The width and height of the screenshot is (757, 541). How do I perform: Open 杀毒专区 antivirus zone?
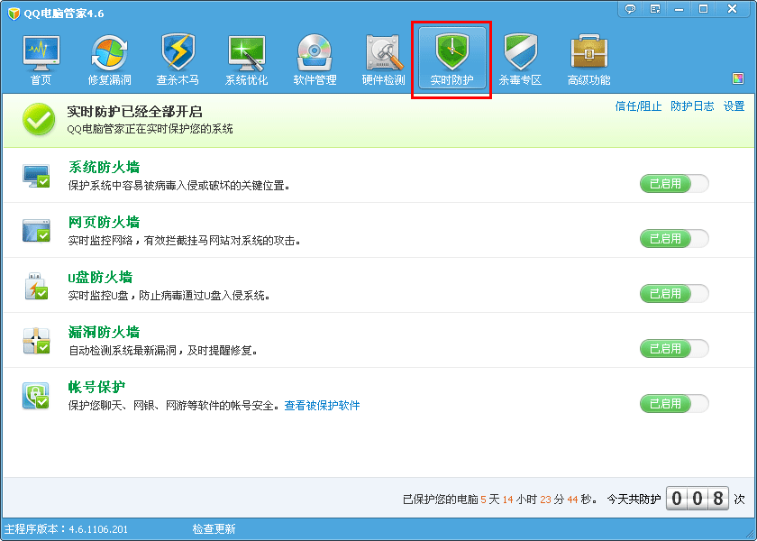click(520, 60)
